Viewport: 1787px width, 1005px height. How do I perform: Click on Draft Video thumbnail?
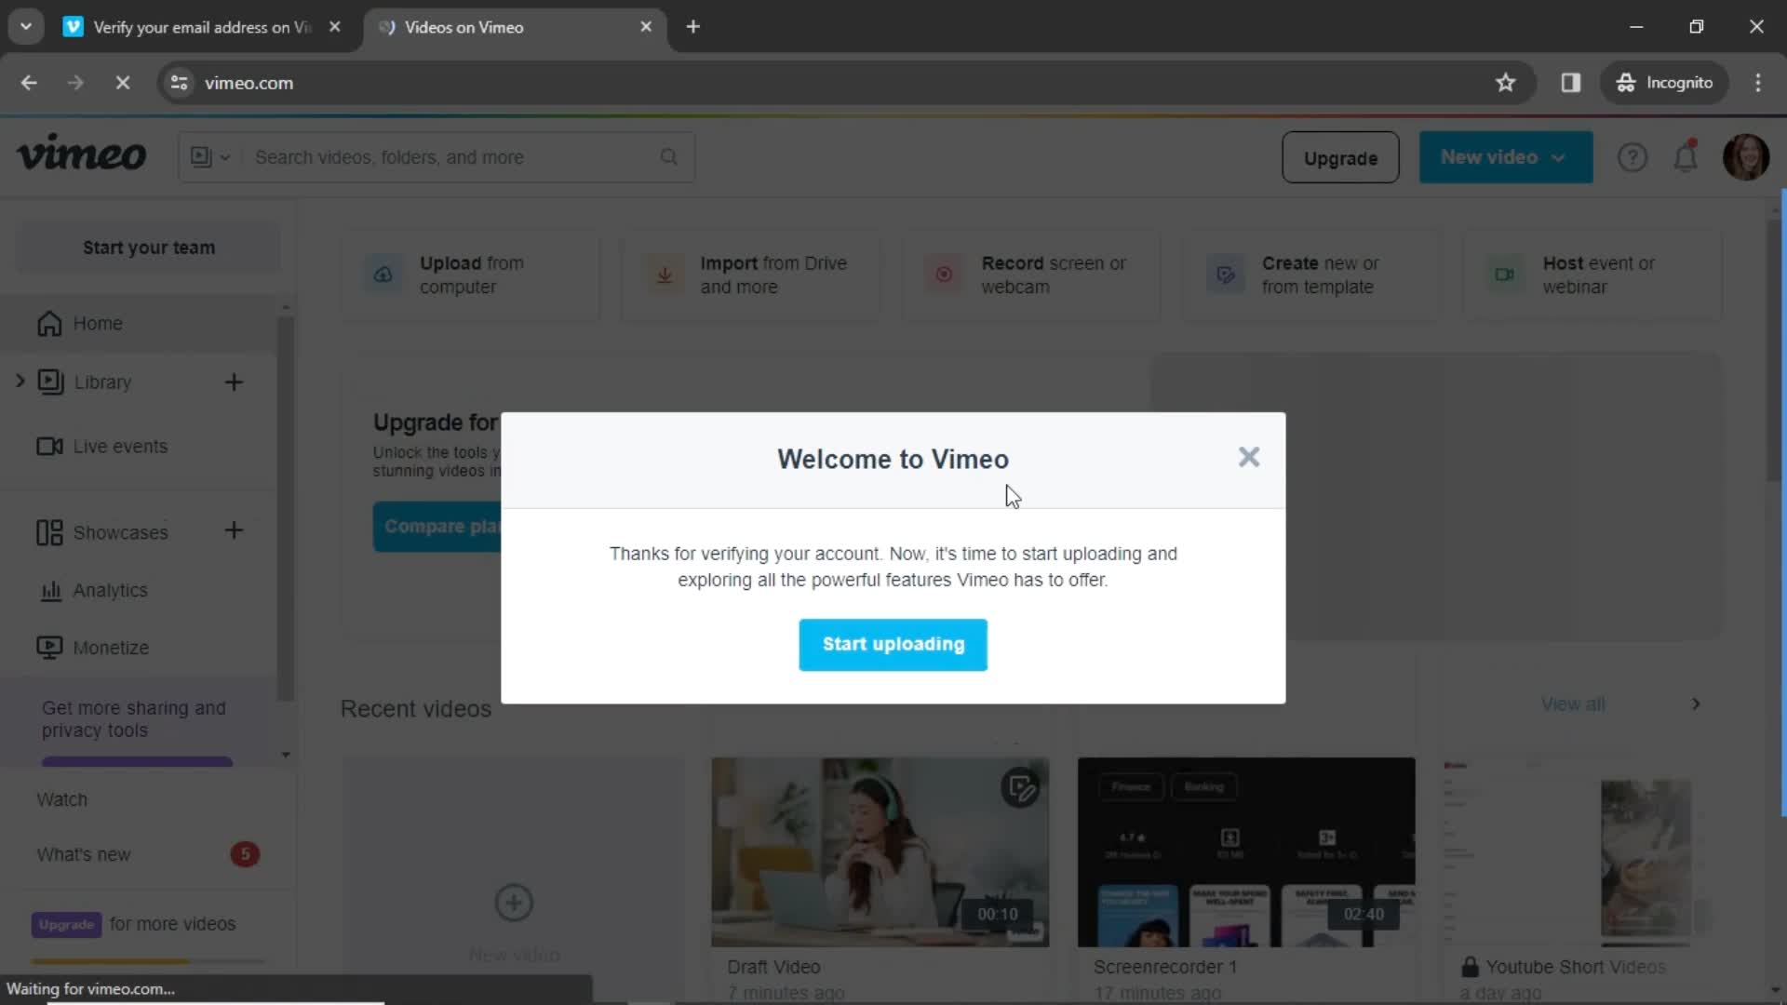point(880,851)
